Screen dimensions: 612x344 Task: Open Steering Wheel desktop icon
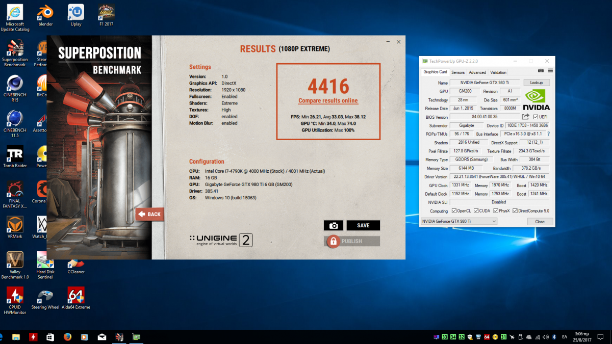[x=45, y=299]
